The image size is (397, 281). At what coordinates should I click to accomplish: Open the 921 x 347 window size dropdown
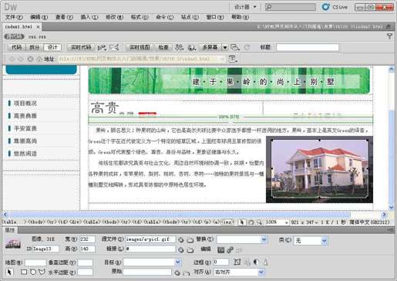point(316,222)
